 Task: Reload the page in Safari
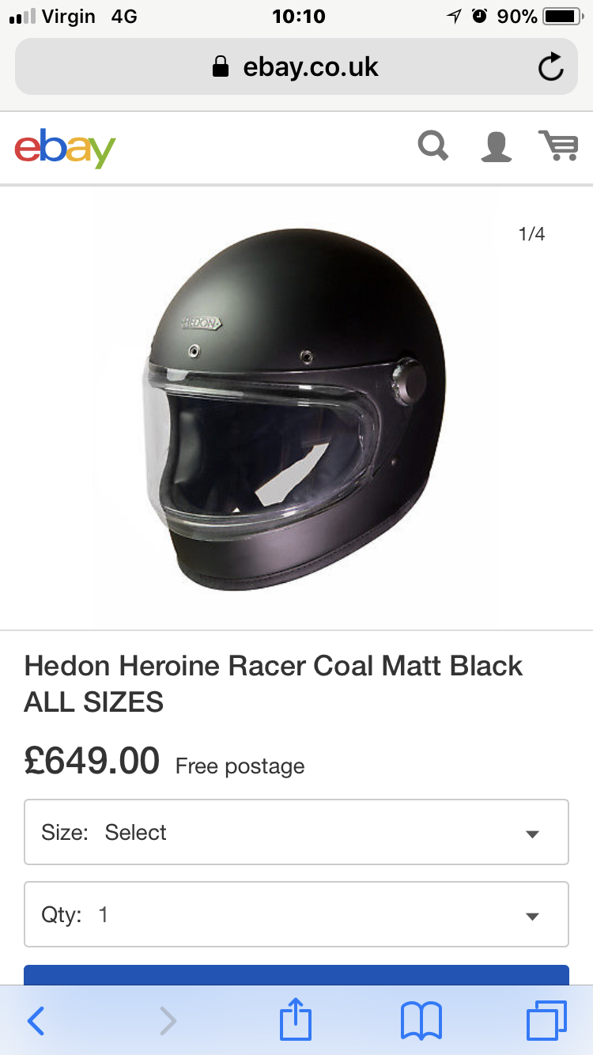tap(550, 67)
